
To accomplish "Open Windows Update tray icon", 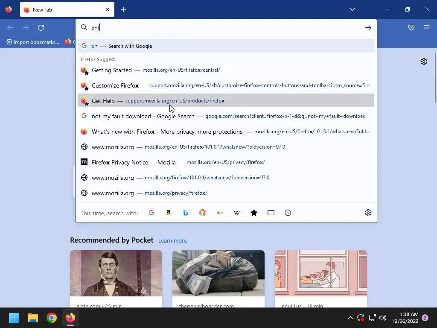I will point(361,318).
